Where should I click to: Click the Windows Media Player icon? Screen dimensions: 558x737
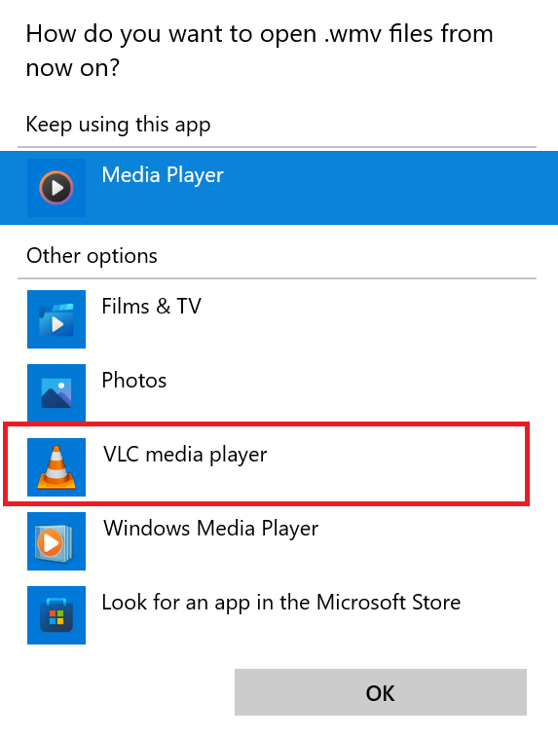point(56,541)
